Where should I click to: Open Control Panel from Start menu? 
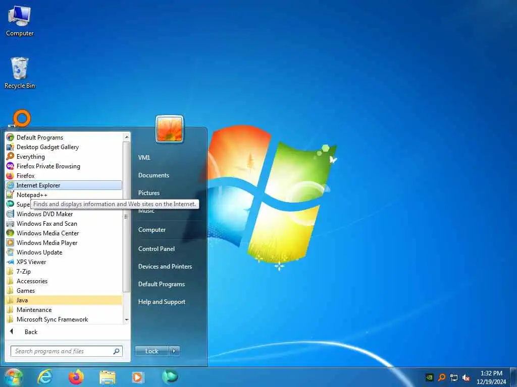[x=157, y=248]
